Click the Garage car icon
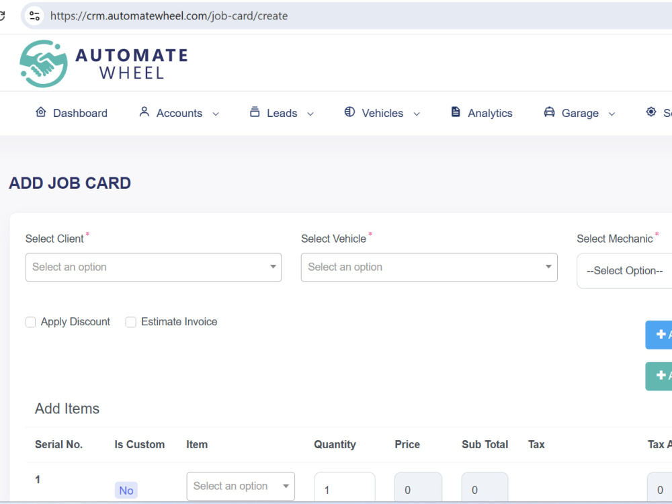This screenshot has height=504, width=672. pyautogui.click(x=549, y=112)
